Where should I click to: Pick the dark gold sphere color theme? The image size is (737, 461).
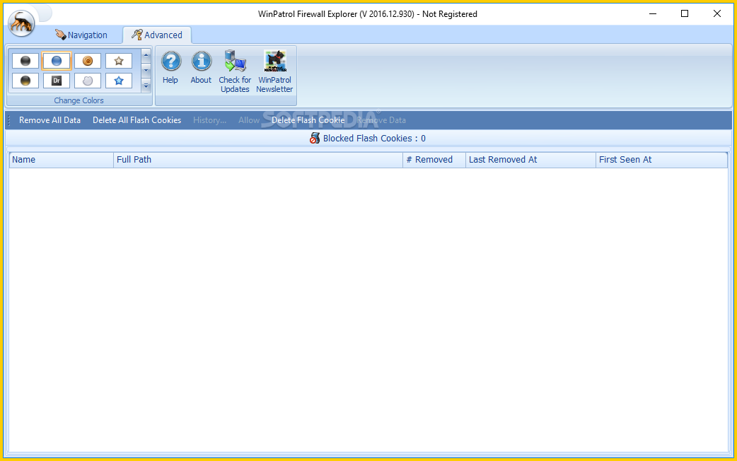coord(25,81)
